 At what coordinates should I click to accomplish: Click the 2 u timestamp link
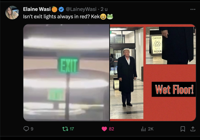tap(104, 9)
